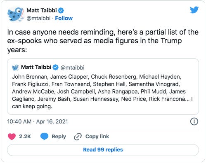
Task: Click the verified badge in the quoted tweet
Action: (x=56, y=68)
